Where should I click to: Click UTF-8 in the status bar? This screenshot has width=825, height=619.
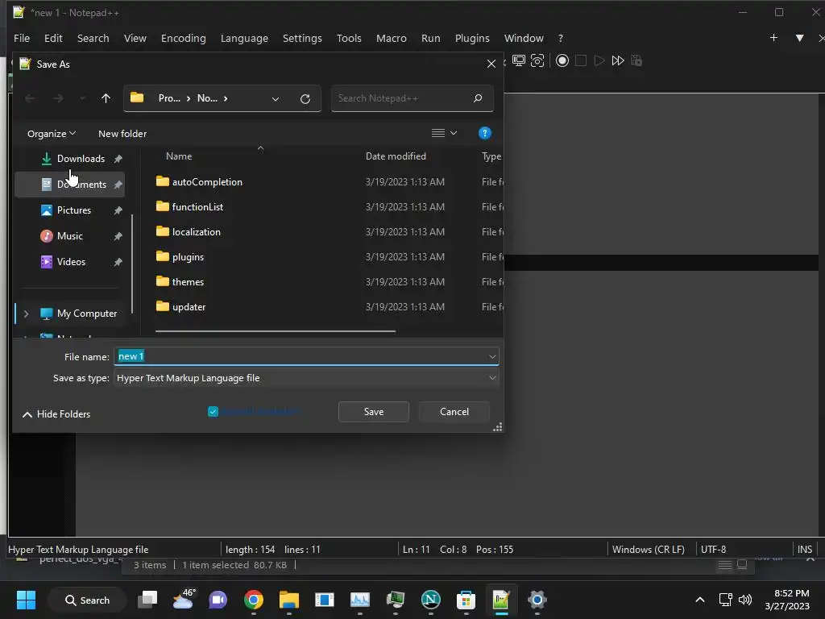(x=713, y=550)
